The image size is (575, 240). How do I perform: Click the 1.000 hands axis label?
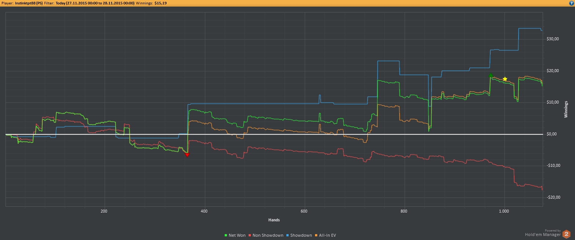pos(504,211)
